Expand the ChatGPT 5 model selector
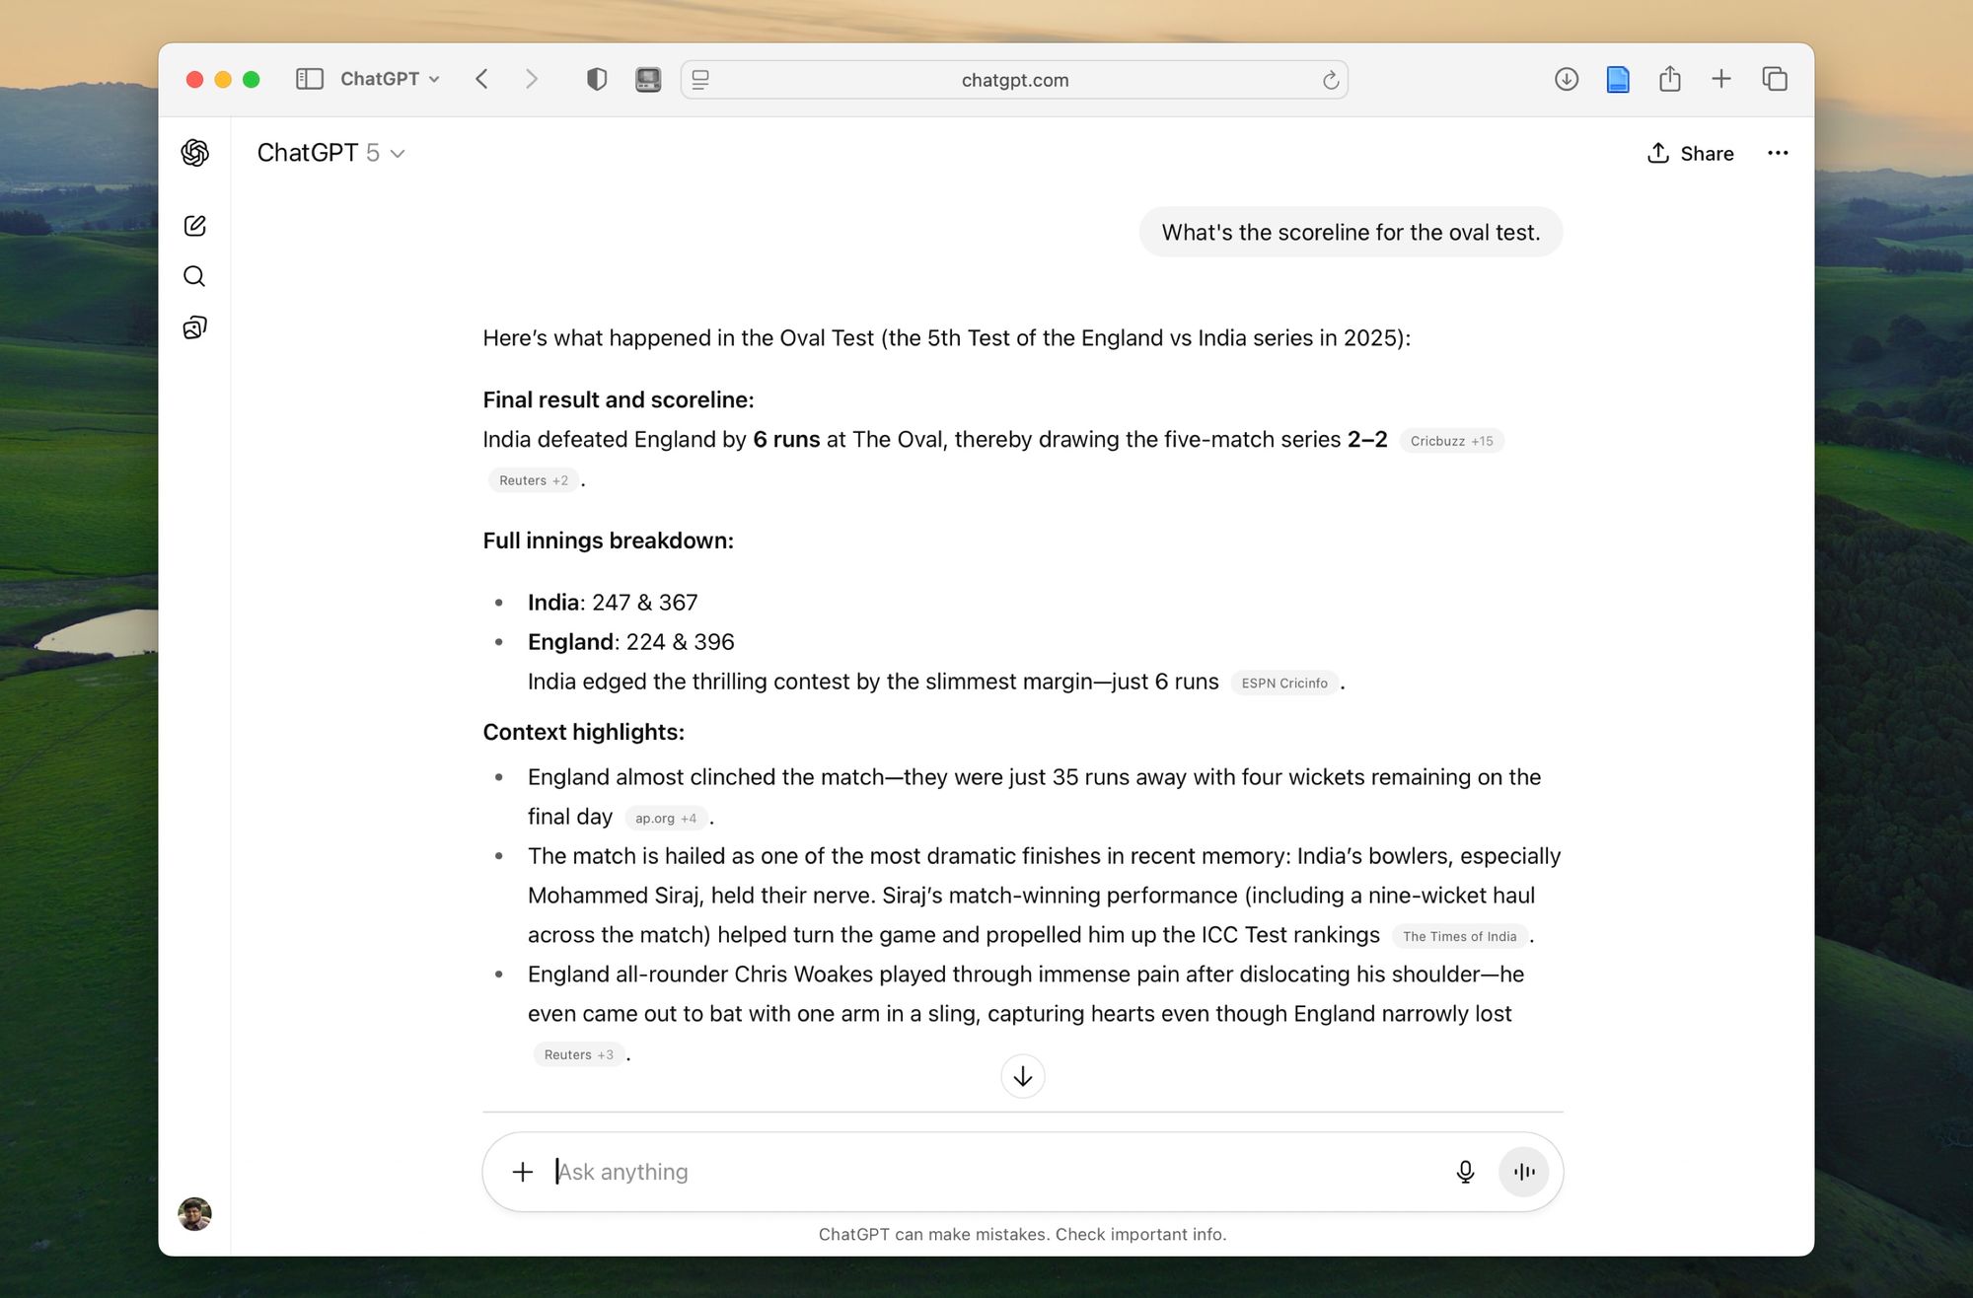The image size is (1973, 1298). coord(330,153)
